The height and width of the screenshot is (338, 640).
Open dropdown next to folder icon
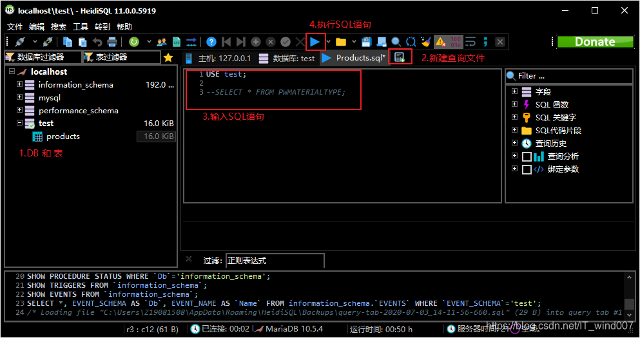[354, 42]
